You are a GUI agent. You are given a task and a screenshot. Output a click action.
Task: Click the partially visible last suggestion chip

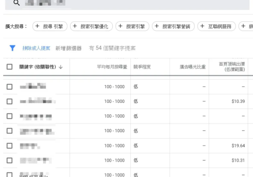[x=246, y=26]
